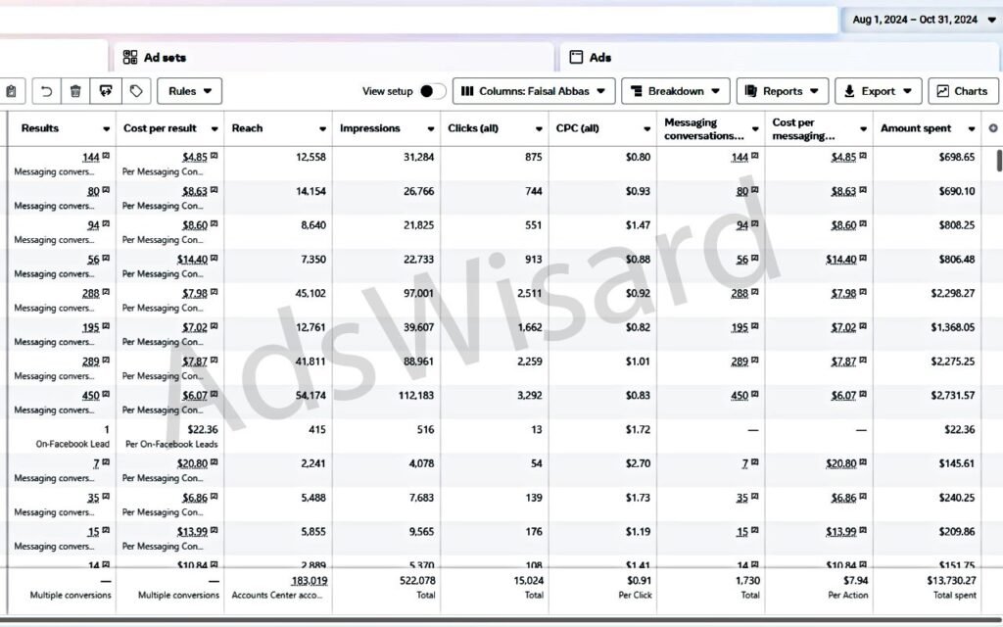Click the 522,078 total Impressions value
The width and height of the screenshot is (1003, 627).
click(x=417, y=581)
